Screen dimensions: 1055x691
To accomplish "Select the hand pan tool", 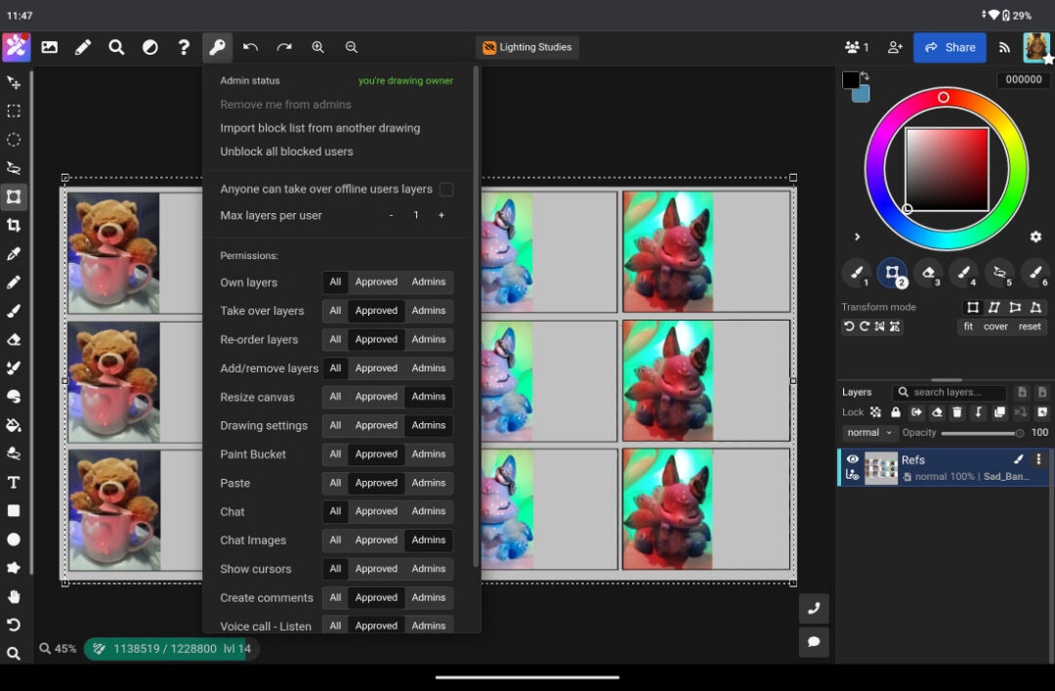I will click(14, 597).
